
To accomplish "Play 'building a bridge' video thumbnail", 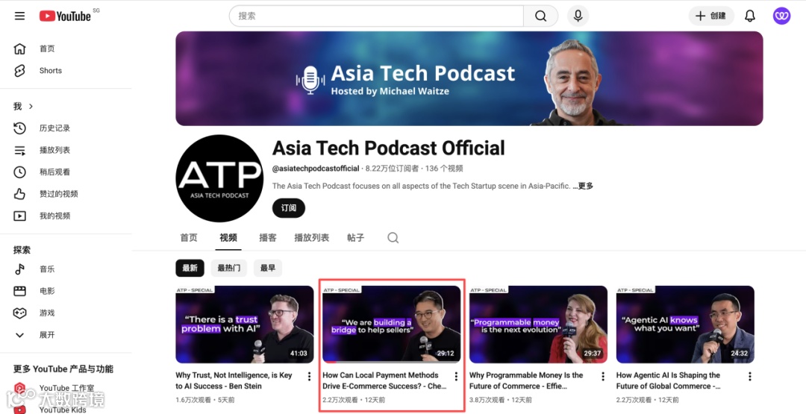I will pyautogui.click(x=392, y=324).
